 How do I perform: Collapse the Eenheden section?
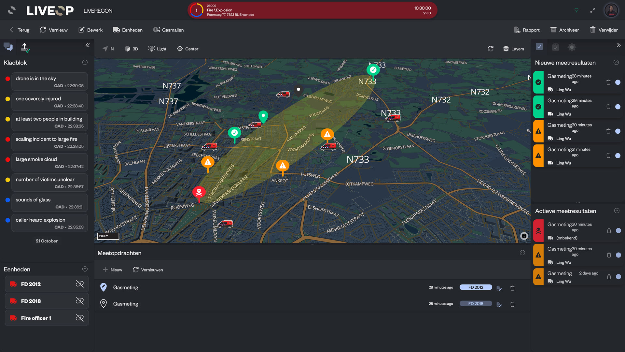point(85,269)
